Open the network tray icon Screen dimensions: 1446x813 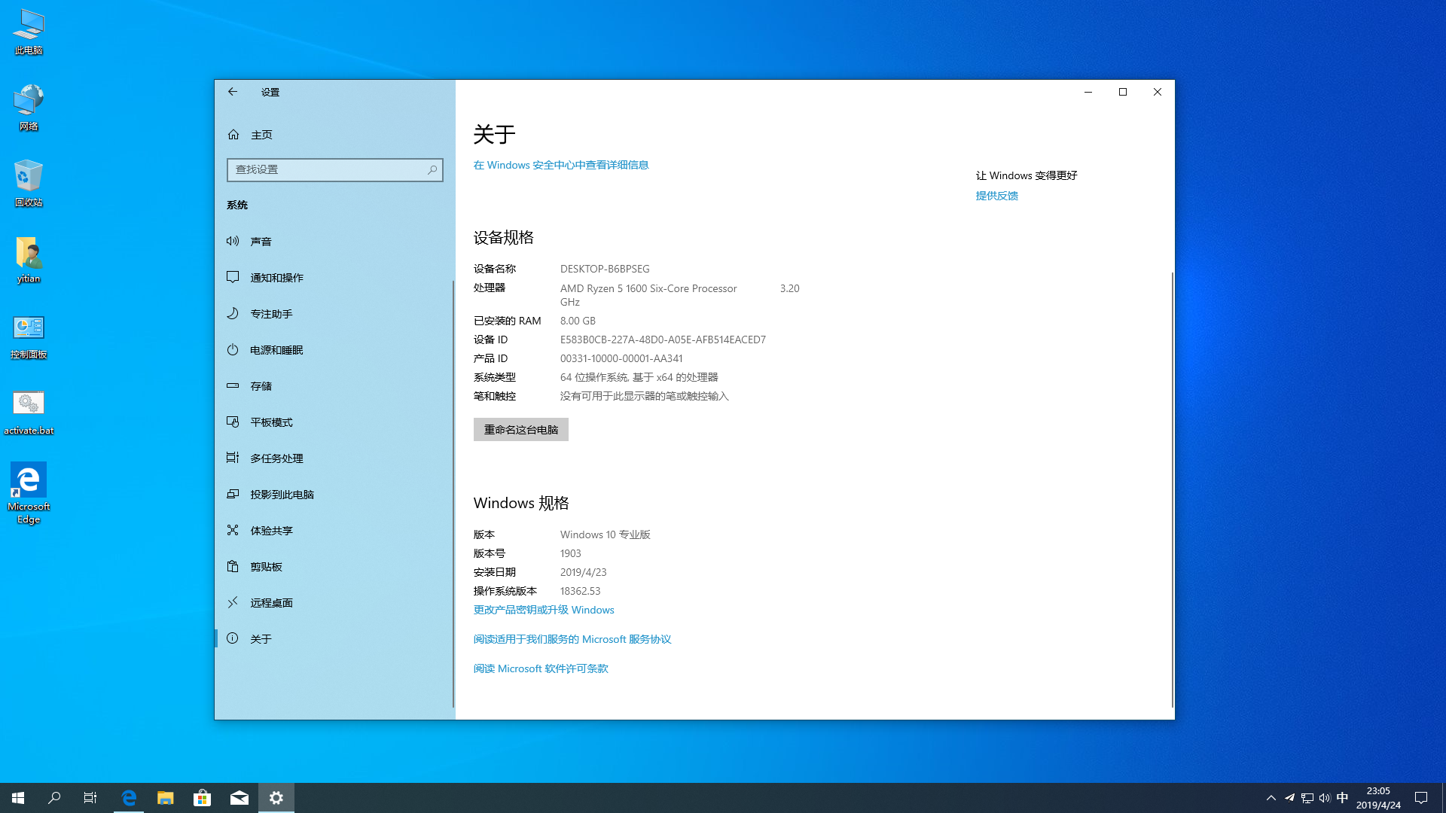(x=1307, y=798)
